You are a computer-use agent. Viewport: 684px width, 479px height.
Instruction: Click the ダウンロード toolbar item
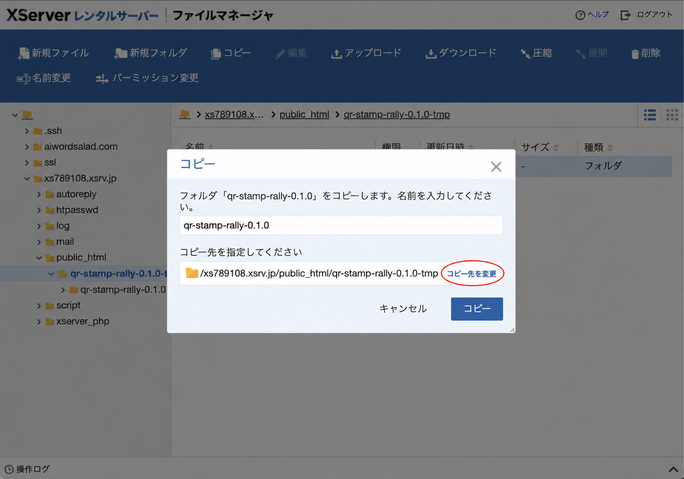coord(461,53)
